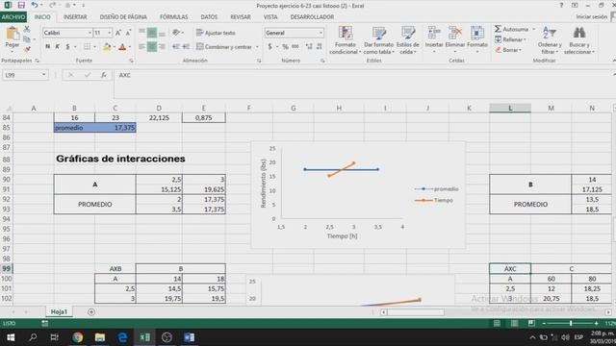This screenshot has width=616, height=346.
Task: Click the Format Painter brush icon
Action: [x=27, y=49]
